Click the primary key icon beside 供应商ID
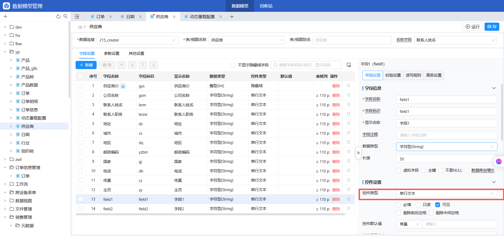Screen dimensions: 504x236 tap(123, 86)
